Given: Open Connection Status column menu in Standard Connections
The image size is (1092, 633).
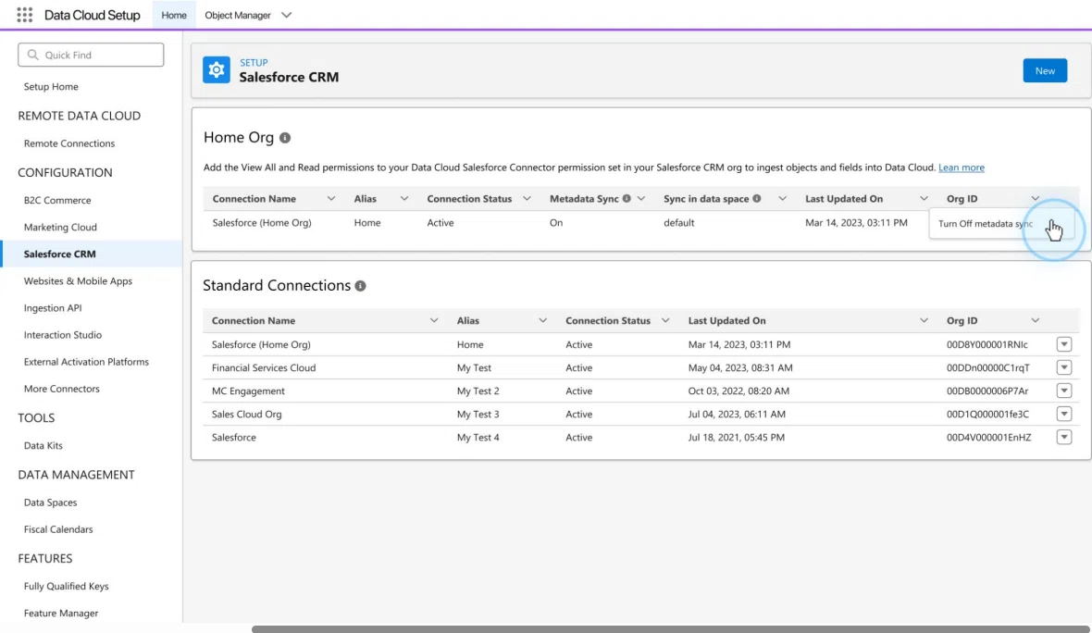Looking at the screenshot, I should point(665,320).
